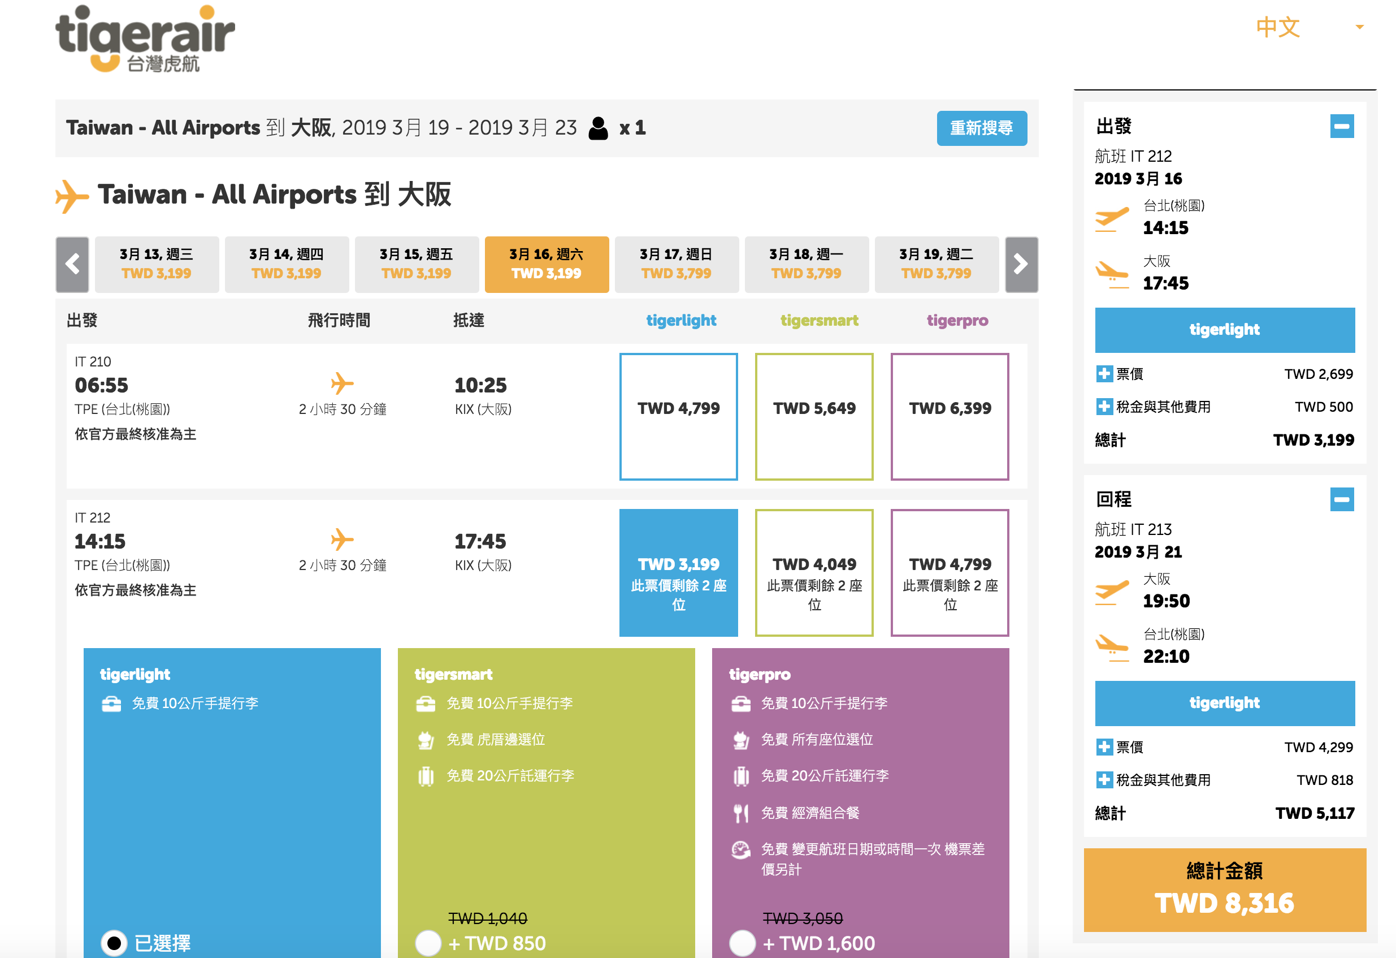Image resolution: width=1396 pixels, height=958 pixels.
Task: Click tigerpro meal fork-and-knife icon
Action: [742, 814]
